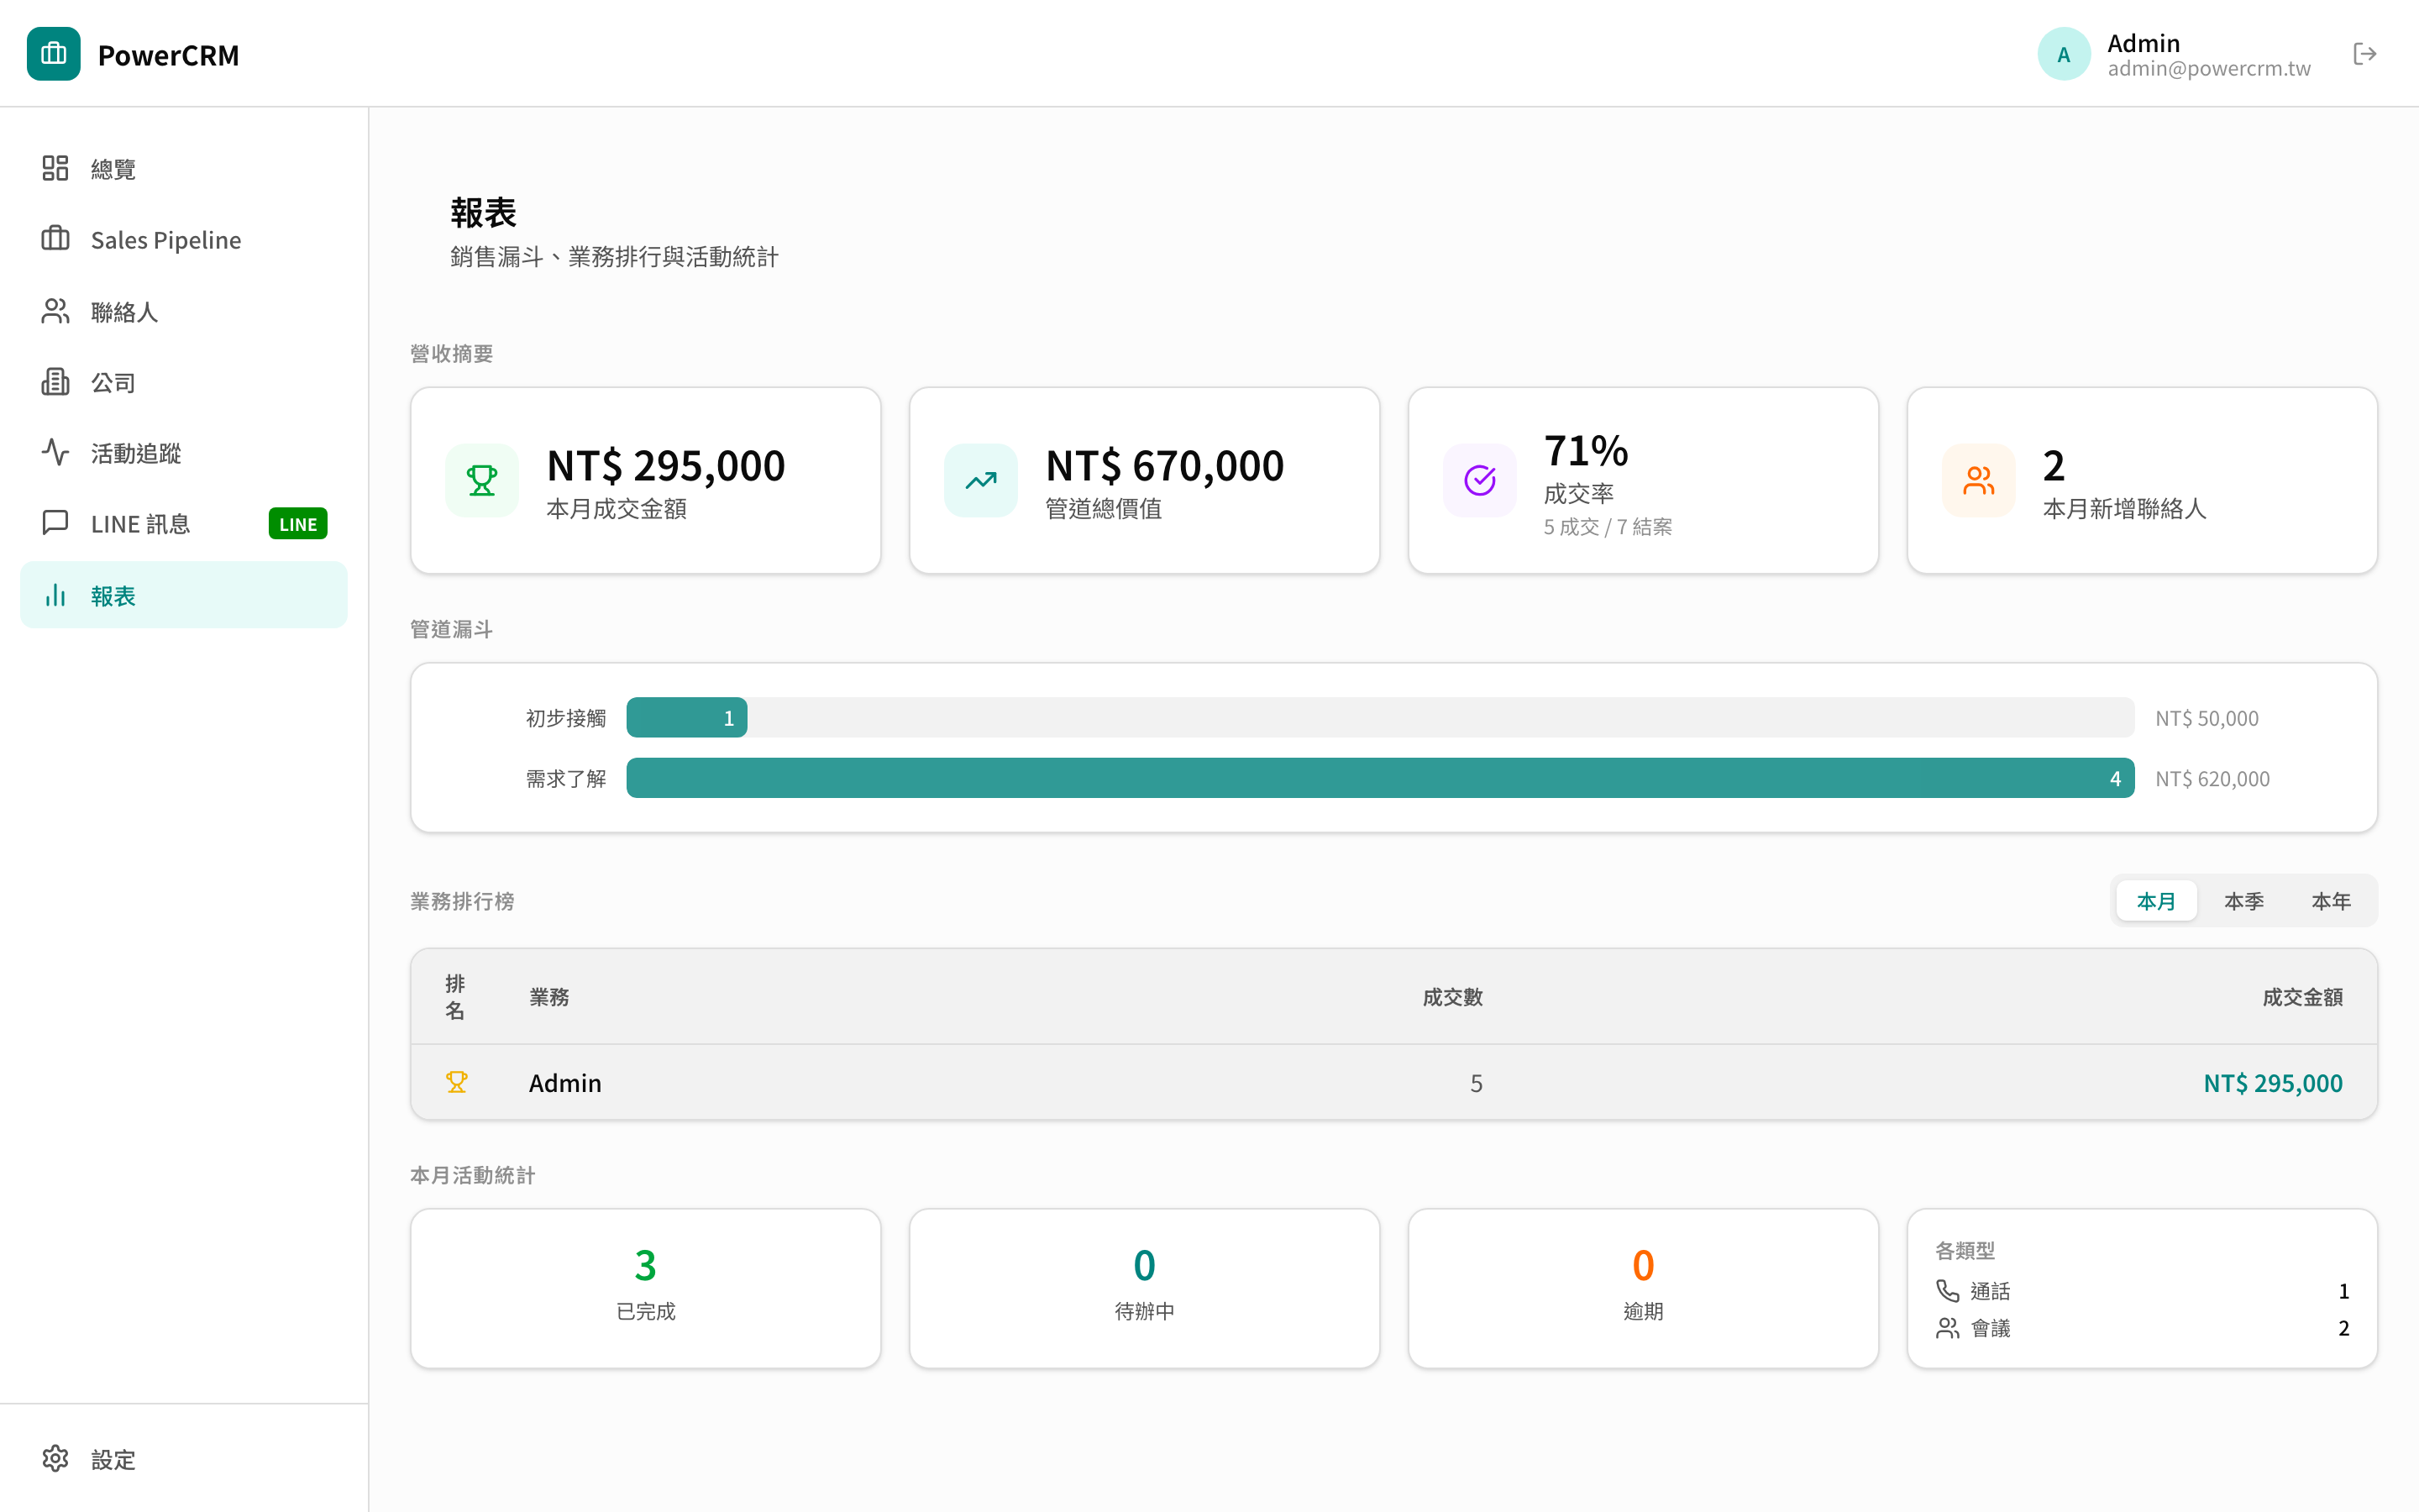Image resolution: width=2419 pixels, height=1512 pixels.
Task: Open LINE 訊息 from sidebar
Action: coord(140,524)
